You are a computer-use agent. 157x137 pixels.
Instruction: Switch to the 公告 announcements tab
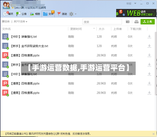[x=21, y=14]
